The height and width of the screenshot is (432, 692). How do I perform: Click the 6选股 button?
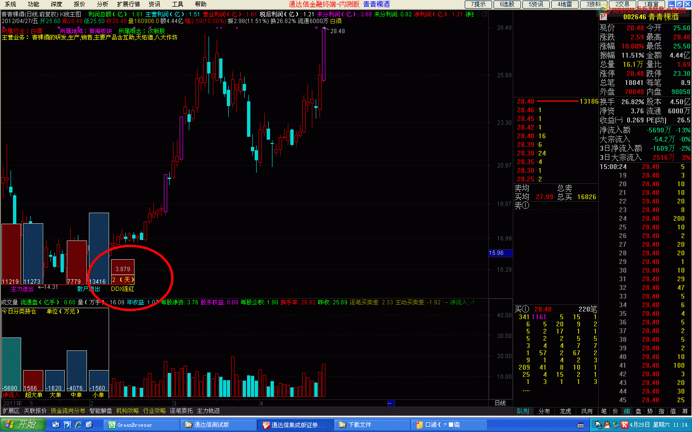coord(507,4)
